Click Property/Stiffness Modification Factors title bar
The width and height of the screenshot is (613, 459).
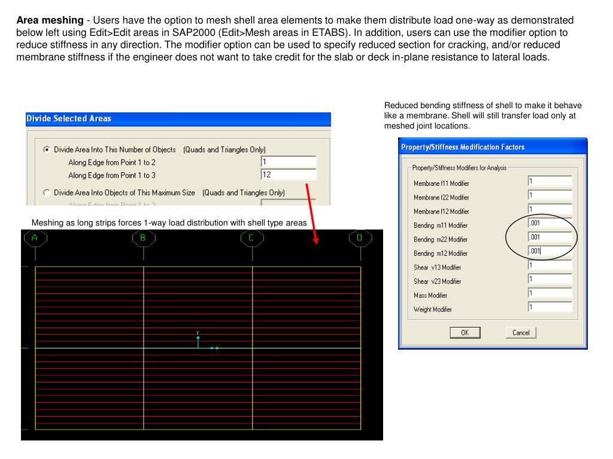coord(493,147)
